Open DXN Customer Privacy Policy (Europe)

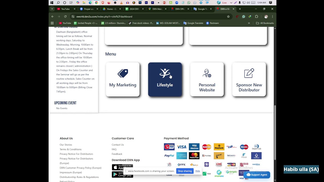[80, 168]
